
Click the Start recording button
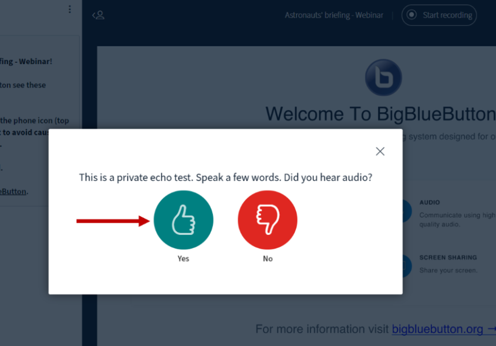pos(439,15)
